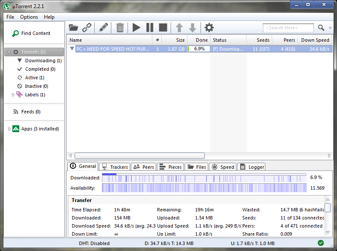Click Transfer panel scrollbar down arrow
Screen dimensions: 337x251
(x=328, y=232)
